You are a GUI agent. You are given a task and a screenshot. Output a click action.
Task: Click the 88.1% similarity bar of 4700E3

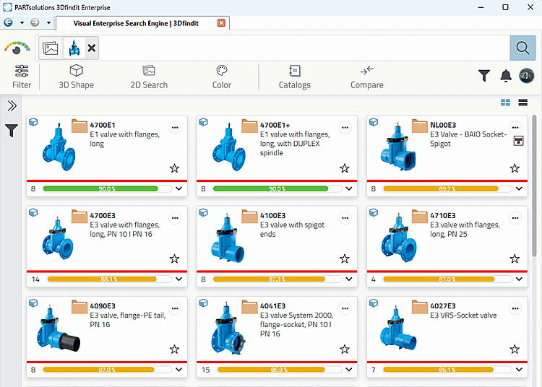(x=109, y=279)
